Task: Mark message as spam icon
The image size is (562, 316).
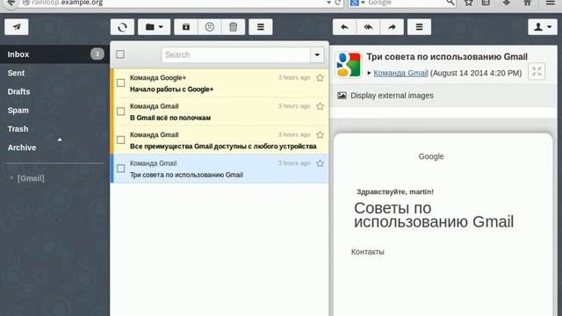Action: coord(210,27)
